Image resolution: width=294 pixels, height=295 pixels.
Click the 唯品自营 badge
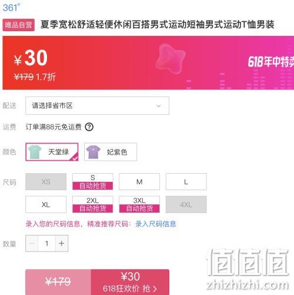19,25
